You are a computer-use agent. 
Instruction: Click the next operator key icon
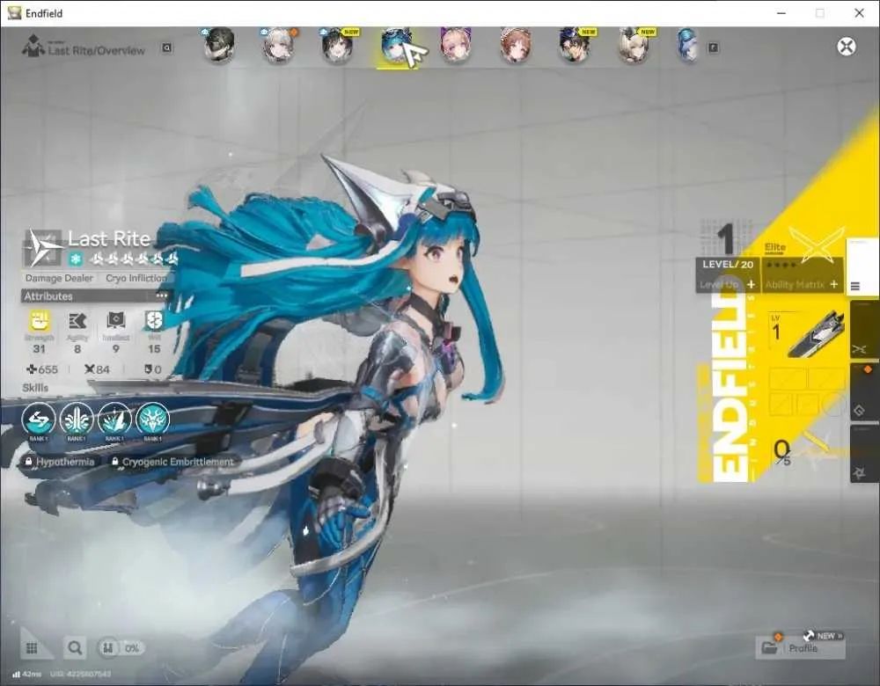pos(714,48)
